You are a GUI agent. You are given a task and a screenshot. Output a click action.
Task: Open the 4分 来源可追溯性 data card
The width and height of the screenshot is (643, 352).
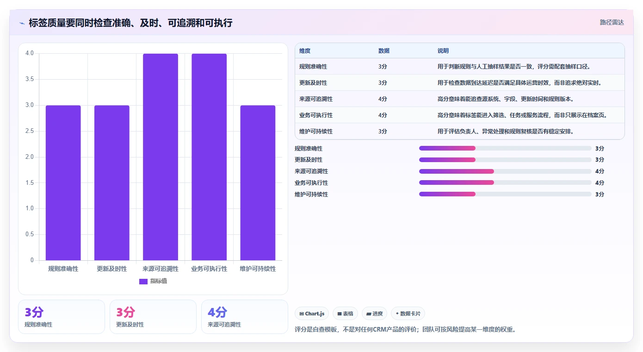coord(245,317)
